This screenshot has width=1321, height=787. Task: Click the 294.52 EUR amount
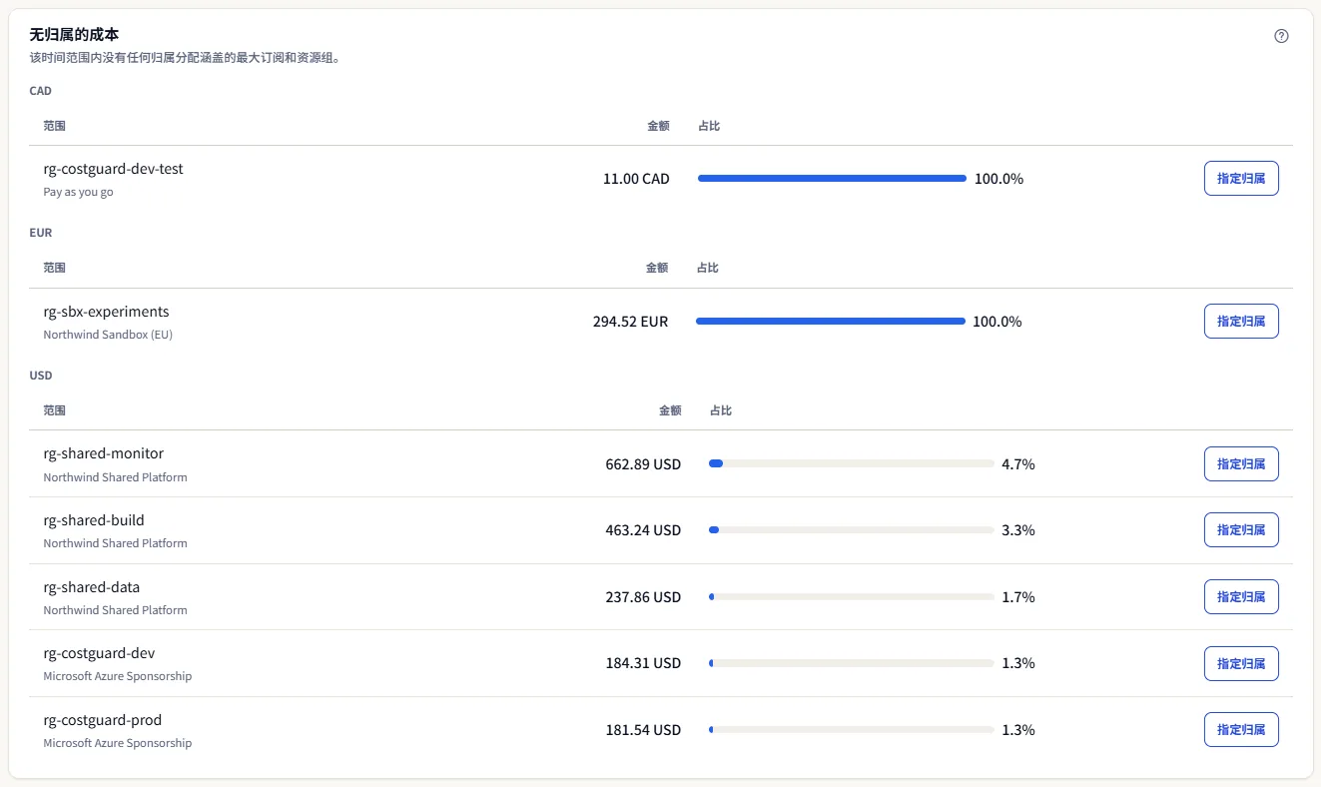coord(630,322)
